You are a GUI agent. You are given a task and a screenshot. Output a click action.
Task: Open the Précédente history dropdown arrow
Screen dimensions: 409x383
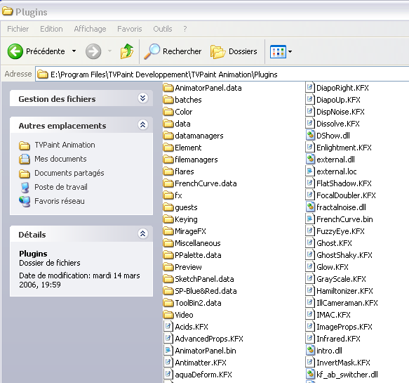74,51
